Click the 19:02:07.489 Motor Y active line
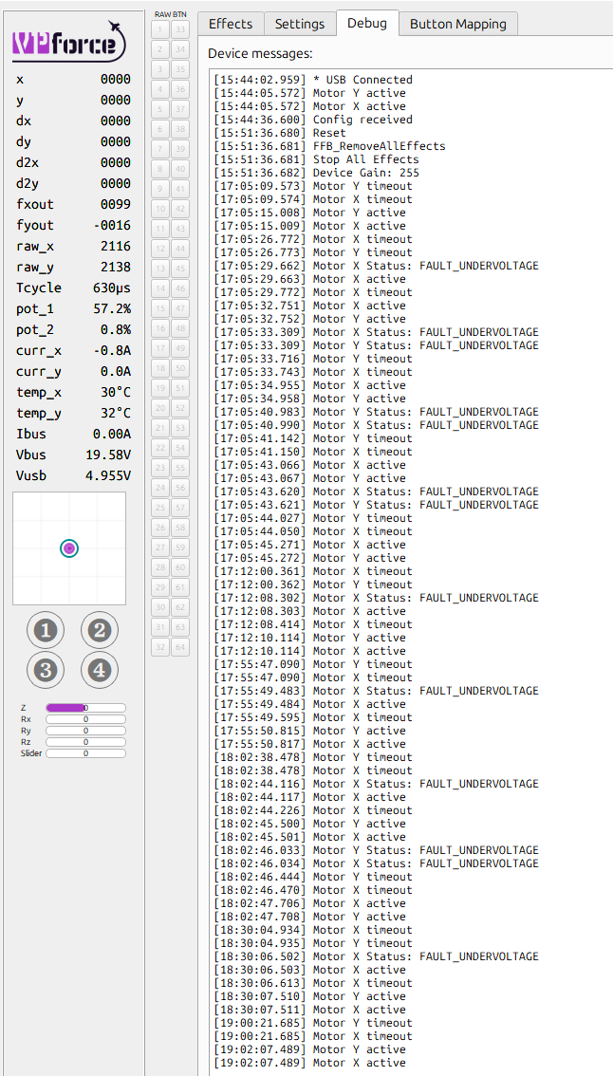613x1076 pixels. (x=309, y=1049)
